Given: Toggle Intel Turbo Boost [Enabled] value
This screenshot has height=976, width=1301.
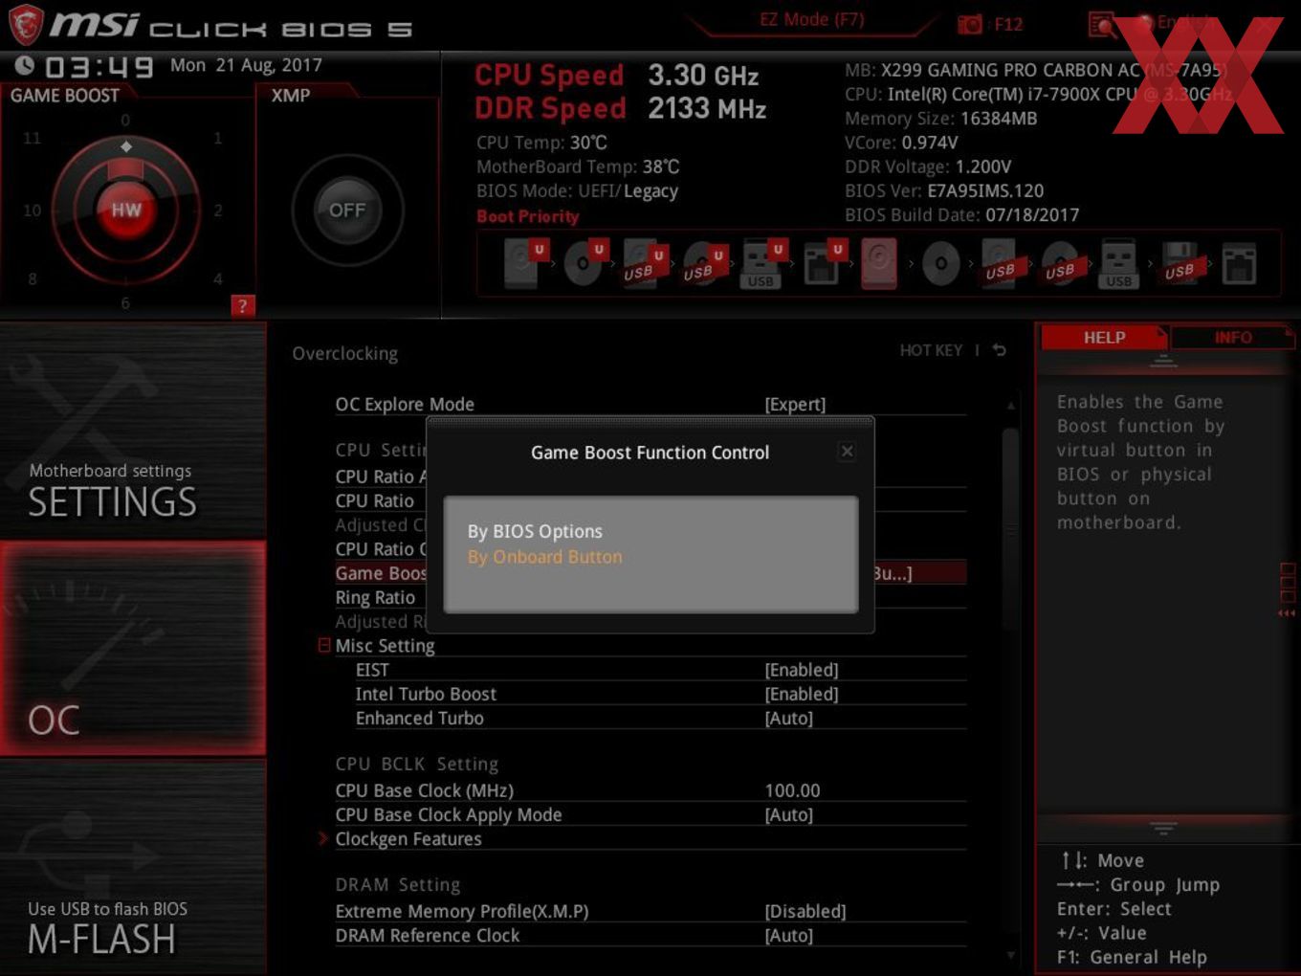Looking at the screenshot, I should point(802,694).
